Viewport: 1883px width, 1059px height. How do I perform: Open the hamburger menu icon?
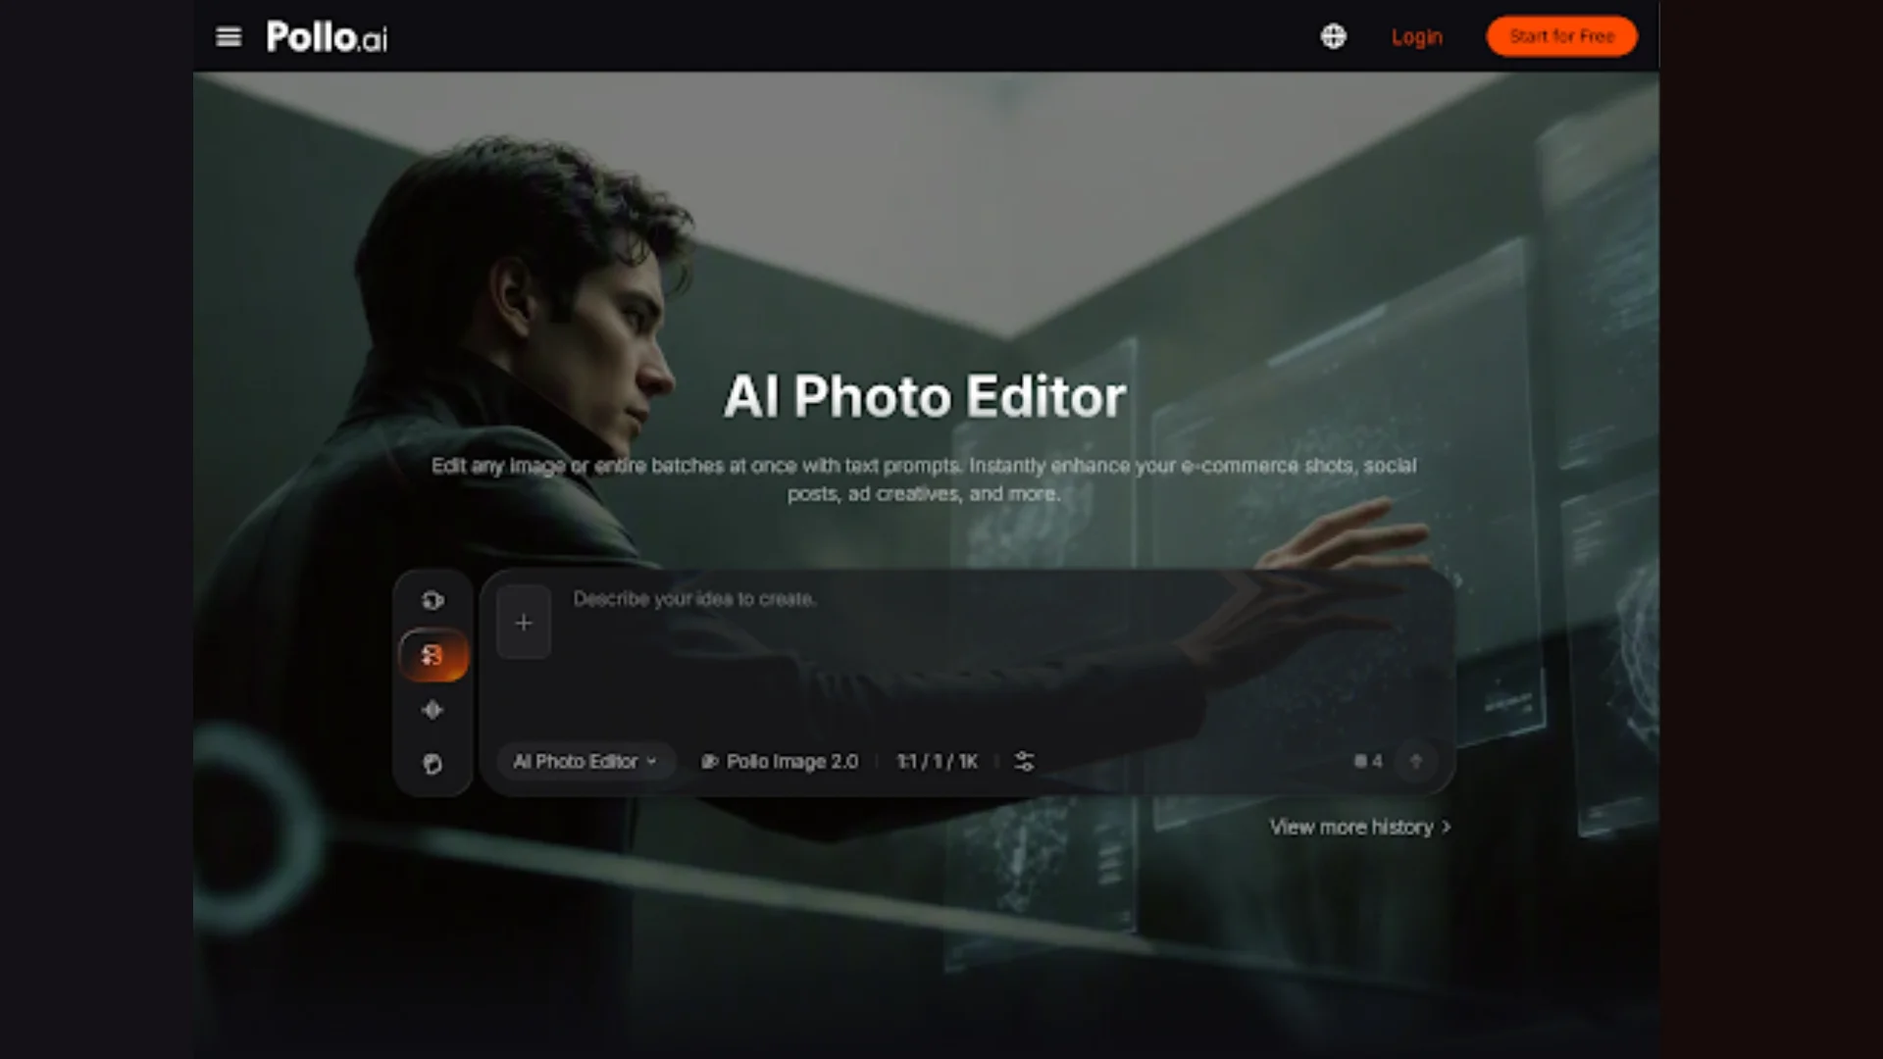(229, 37)
